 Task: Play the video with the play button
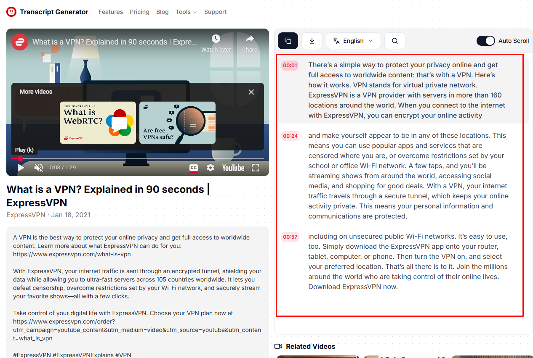(x=21, y=168)
